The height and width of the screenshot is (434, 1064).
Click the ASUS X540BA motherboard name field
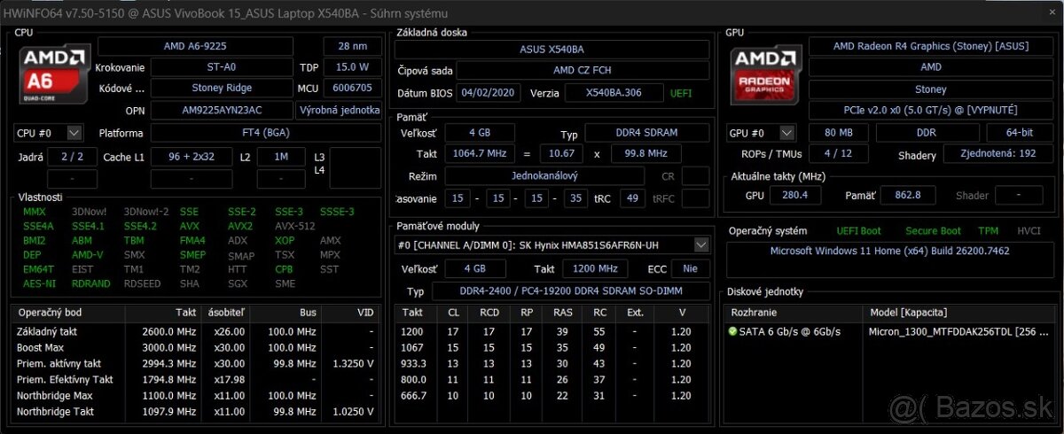click(x=552, y=50)
